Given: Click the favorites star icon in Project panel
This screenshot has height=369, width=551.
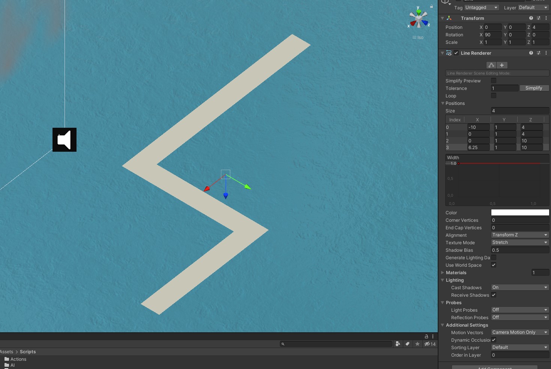Looking at the screenshot, I should (417, 344).
